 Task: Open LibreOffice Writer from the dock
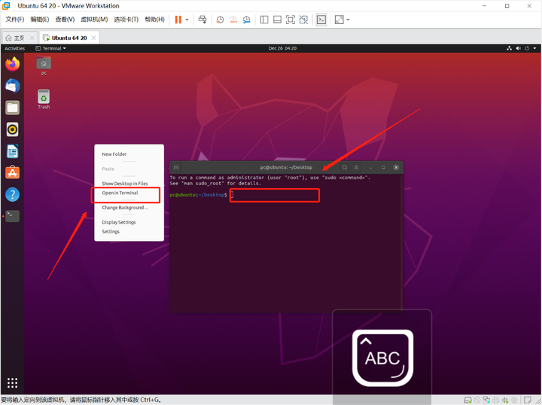[13, 151]
